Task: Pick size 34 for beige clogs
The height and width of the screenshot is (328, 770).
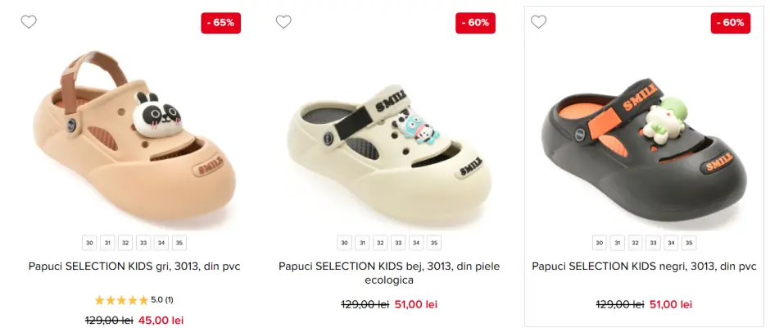Action: 416,243
